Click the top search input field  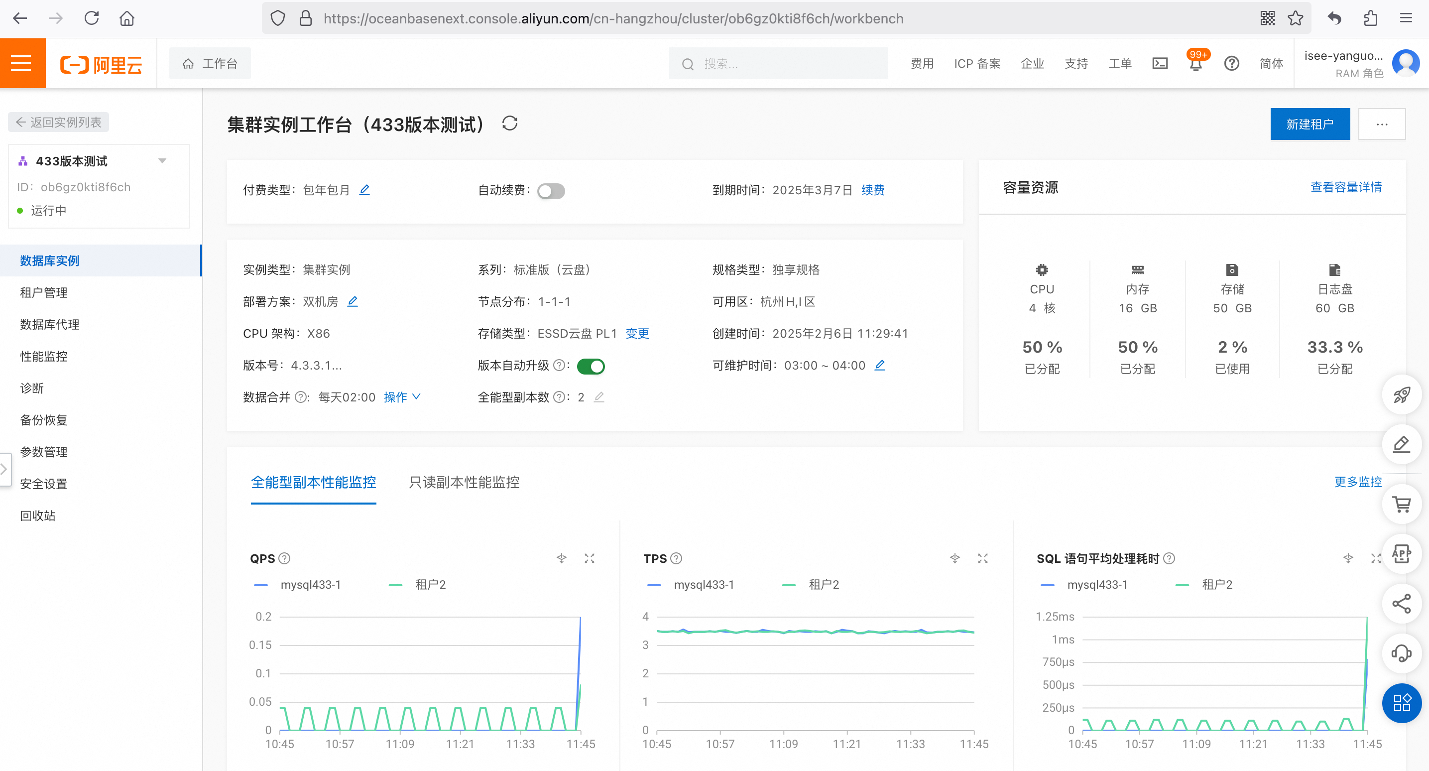[x=778, y=64]
